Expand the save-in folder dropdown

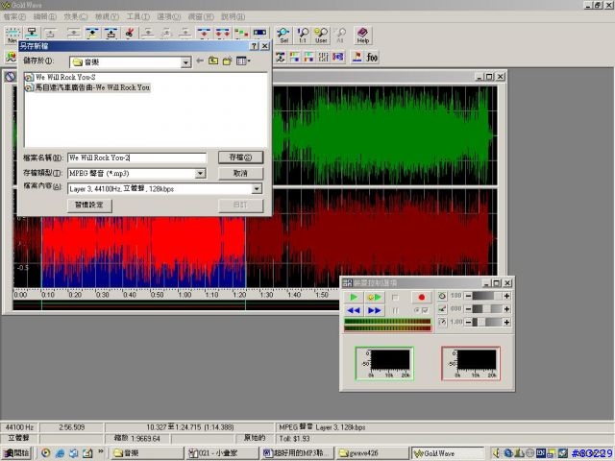[185, 62]
